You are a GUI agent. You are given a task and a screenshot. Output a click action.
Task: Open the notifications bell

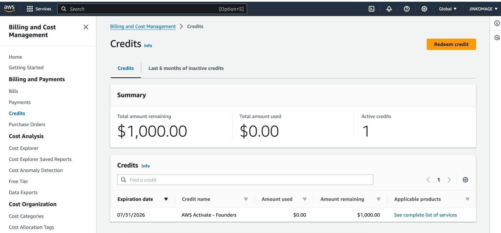389,9
